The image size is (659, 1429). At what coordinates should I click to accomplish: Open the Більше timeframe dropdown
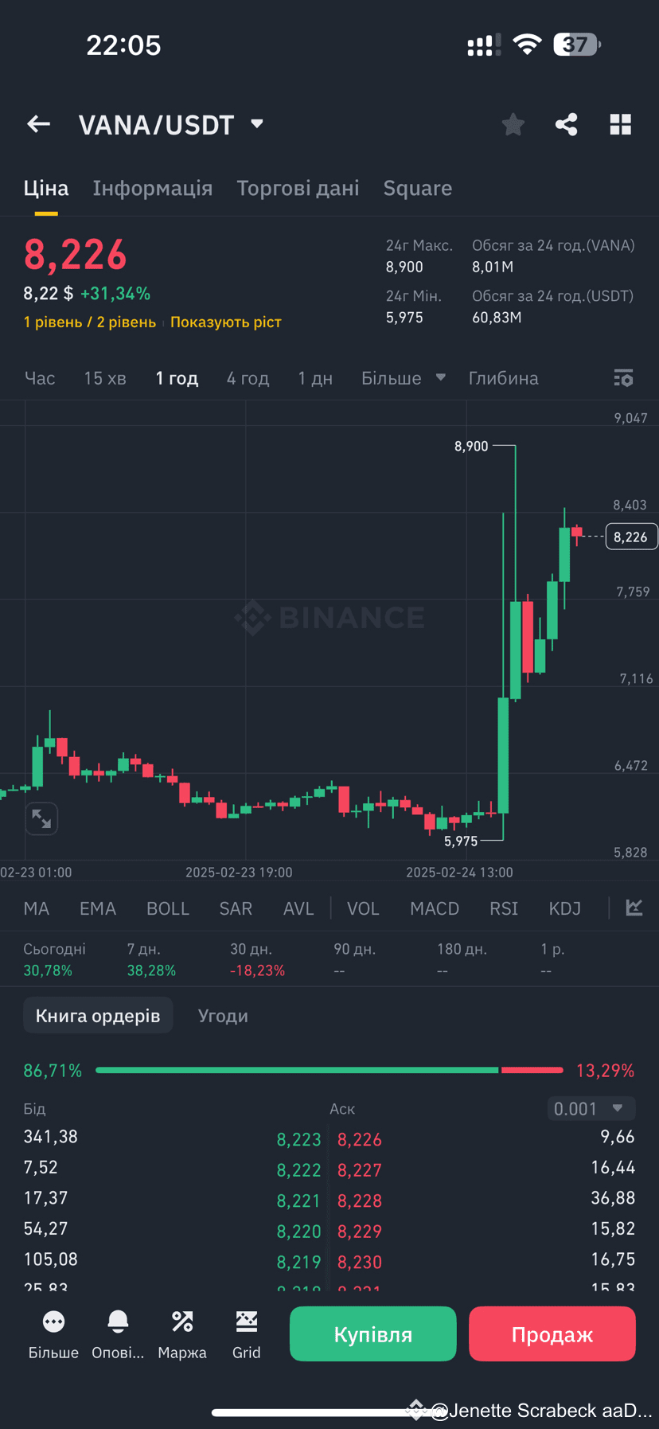(403, 378)
